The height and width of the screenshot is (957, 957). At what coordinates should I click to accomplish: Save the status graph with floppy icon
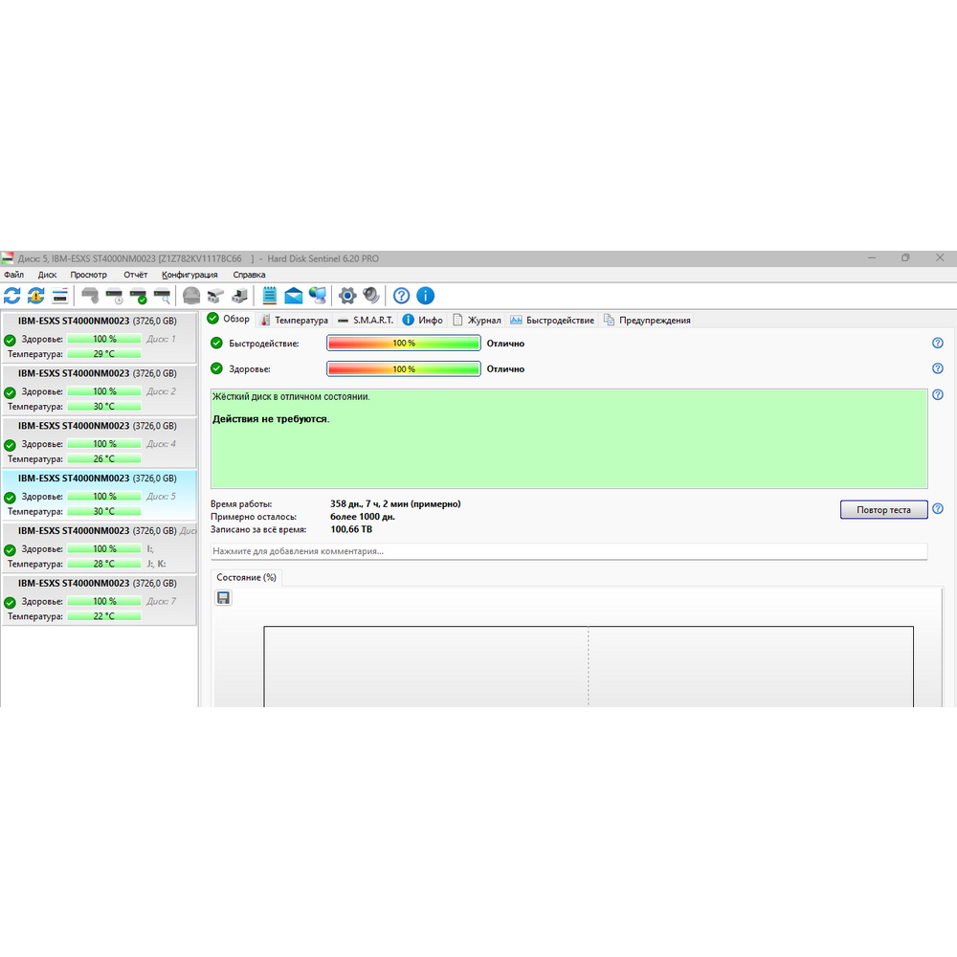coord(223,597)
